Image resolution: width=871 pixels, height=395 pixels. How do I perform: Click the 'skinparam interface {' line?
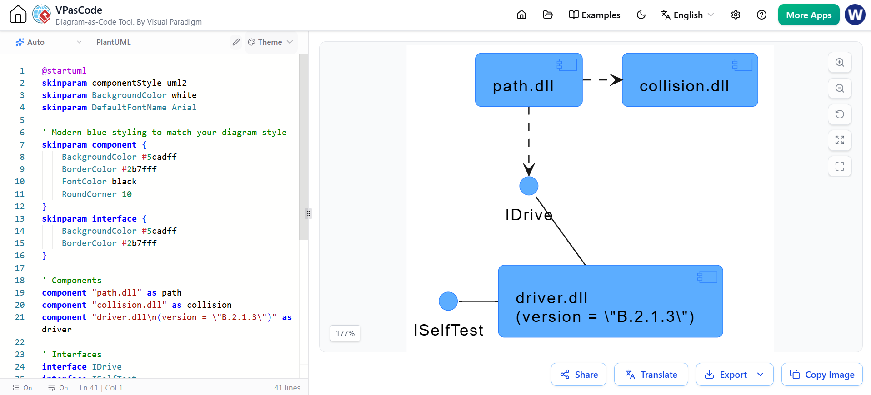[x=94, y=218]
